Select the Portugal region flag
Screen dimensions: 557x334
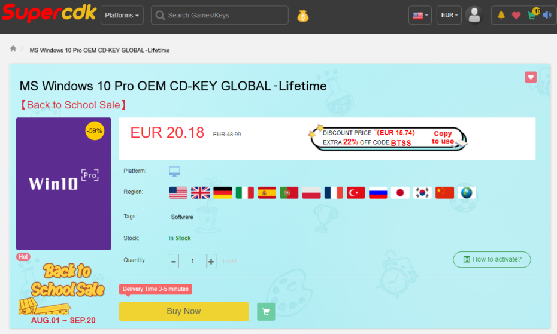(289, 192)
